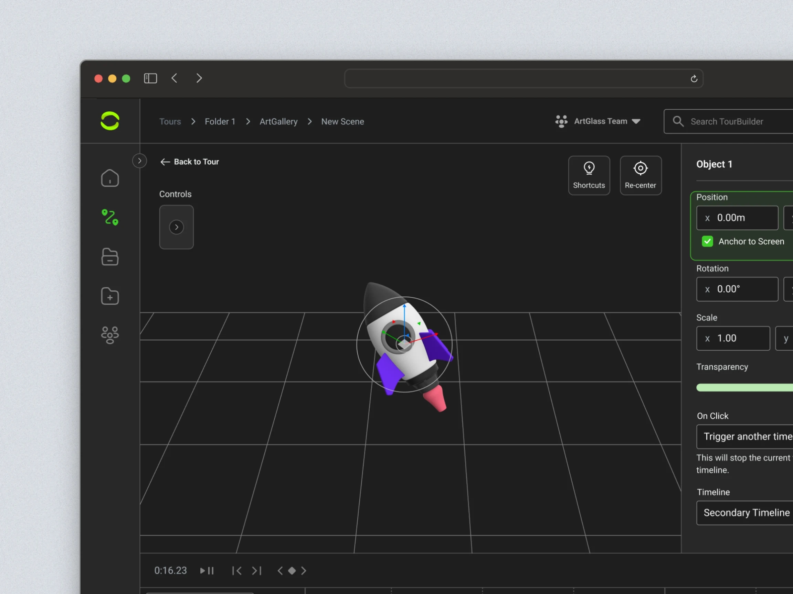
Task: Open the Home icon in the left sidebar
Action: tap(110, 178)
